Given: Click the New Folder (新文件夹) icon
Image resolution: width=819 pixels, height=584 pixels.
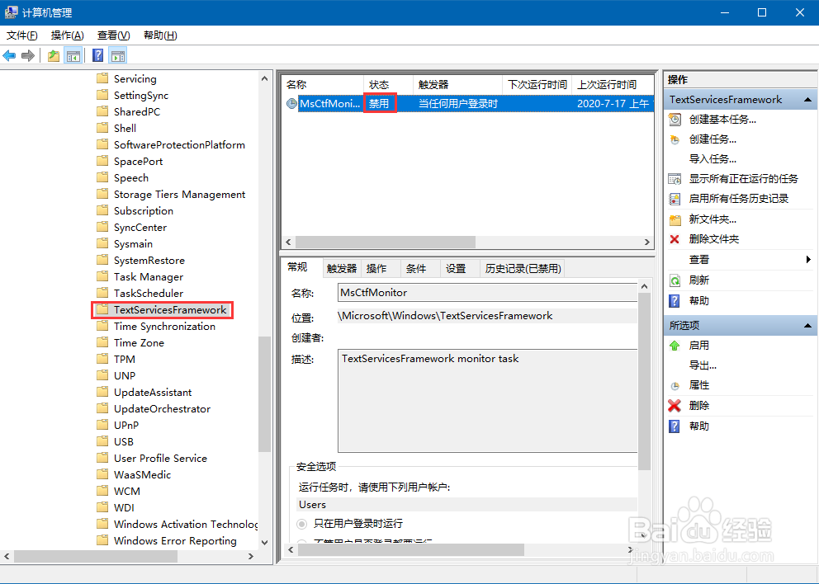Looking at the screenshot, I should click(x=675, y=219).
